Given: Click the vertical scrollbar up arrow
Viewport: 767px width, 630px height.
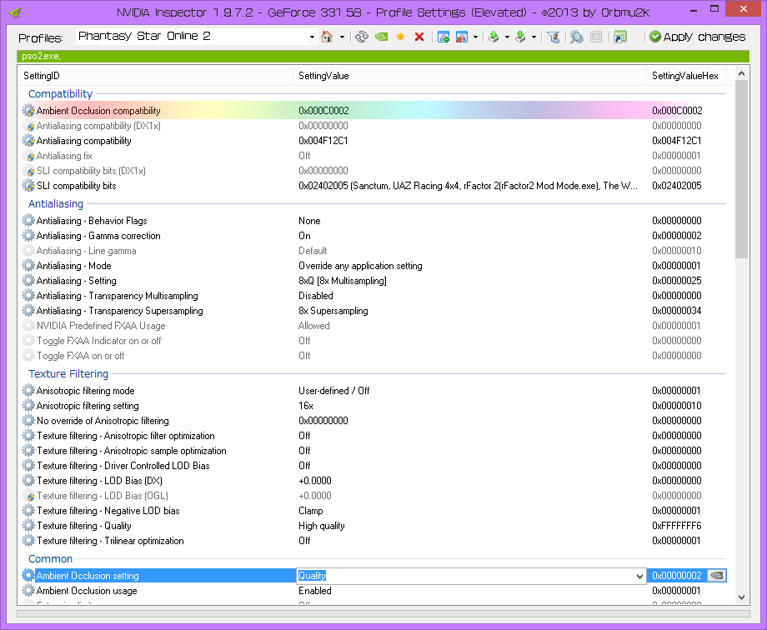Looking at the screenshot, I should 741,74.
